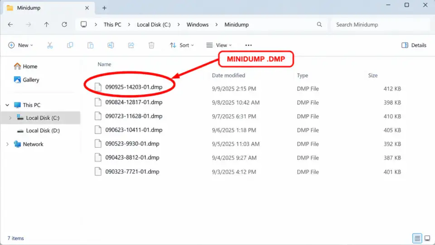Click the Local Disk (C:) breadcrumb
The image size is (435, 245).
[154, 24]
